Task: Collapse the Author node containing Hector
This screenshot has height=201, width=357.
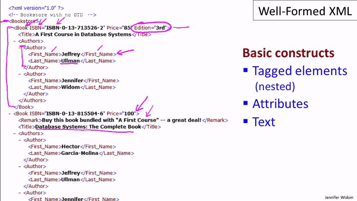Action: [x=20, y=140]
